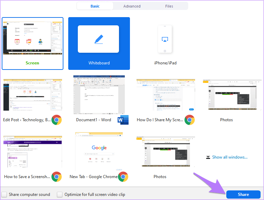This screenshot has height=200, width=264.
Task: Select the Screen thumbnail option
Action: coord(33,43)
